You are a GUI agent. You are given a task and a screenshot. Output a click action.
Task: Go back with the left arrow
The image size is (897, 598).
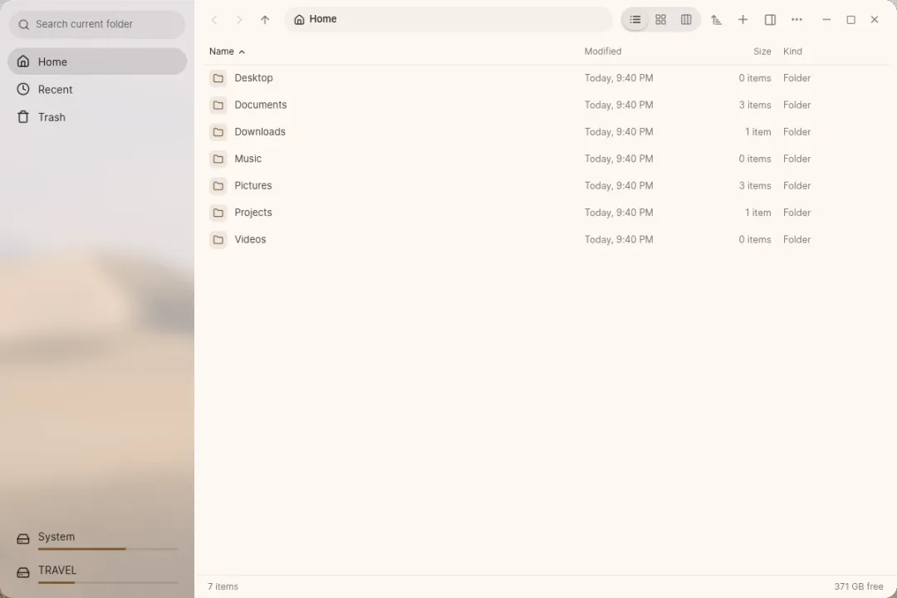click(x=214, y=20)
